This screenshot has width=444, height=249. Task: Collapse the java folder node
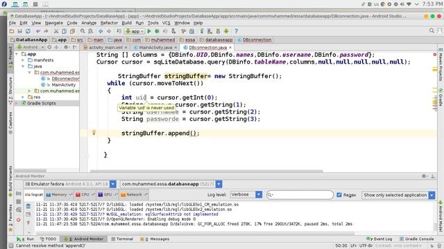point(23,66)
